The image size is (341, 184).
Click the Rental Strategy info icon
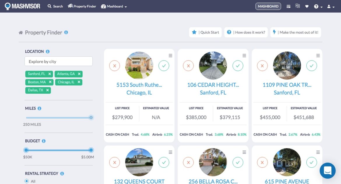pyautogui.click(x=61, y=173)
